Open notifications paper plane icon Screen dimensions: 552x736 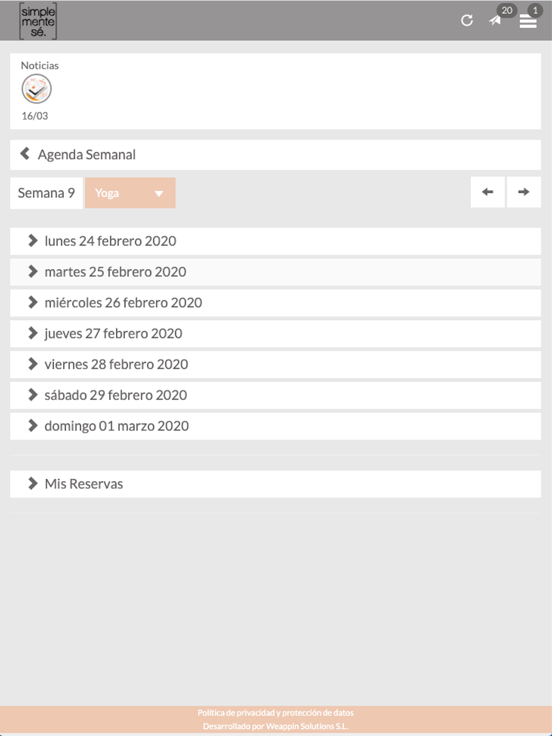point(495,21)
